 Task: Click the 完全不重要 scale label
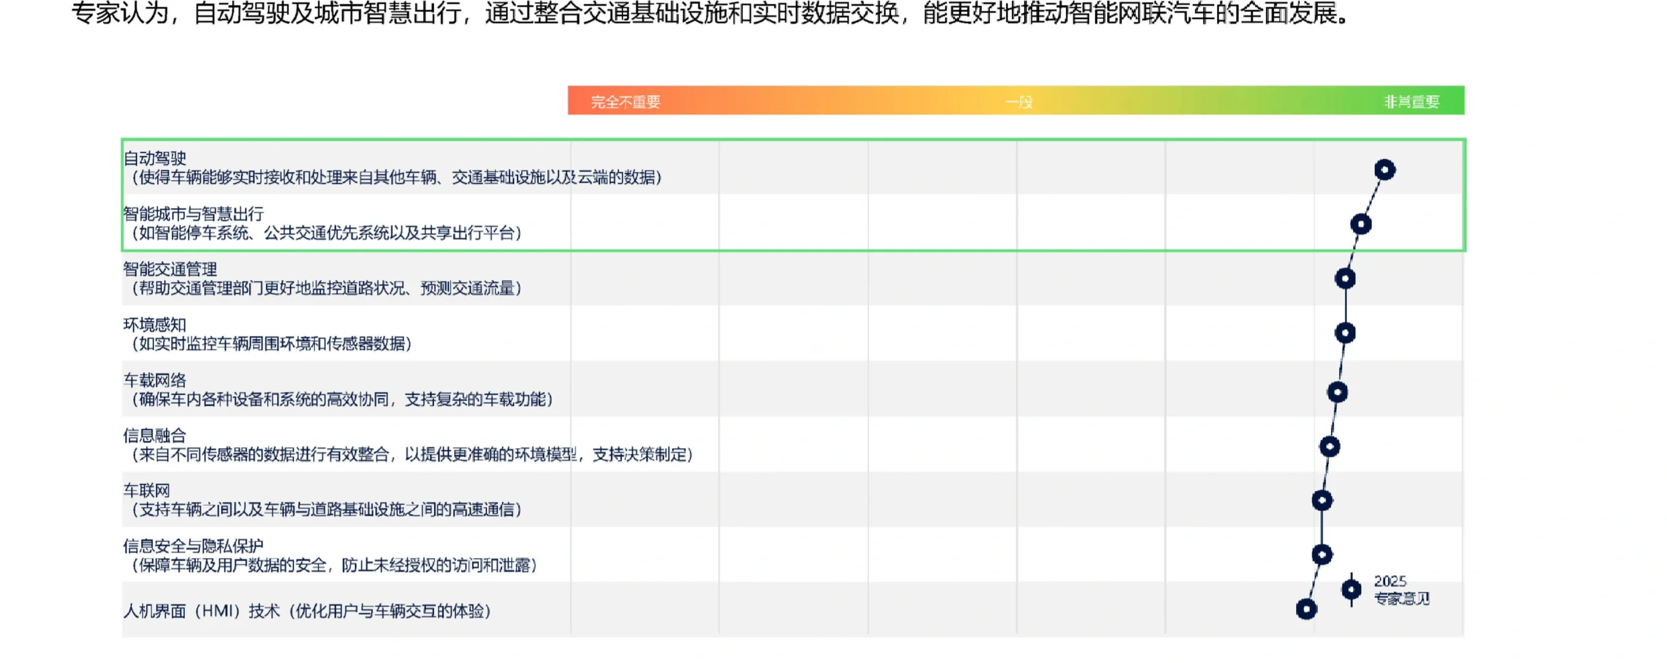[625, 101]
